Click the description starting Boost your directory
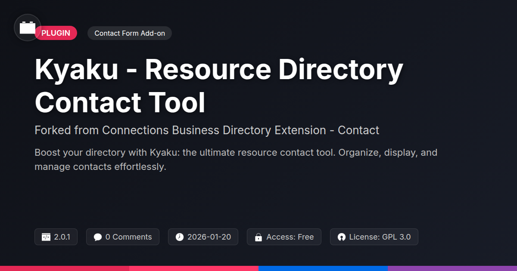Image resolution: width=517 pixels, height=271 pixels. point(236,160)
